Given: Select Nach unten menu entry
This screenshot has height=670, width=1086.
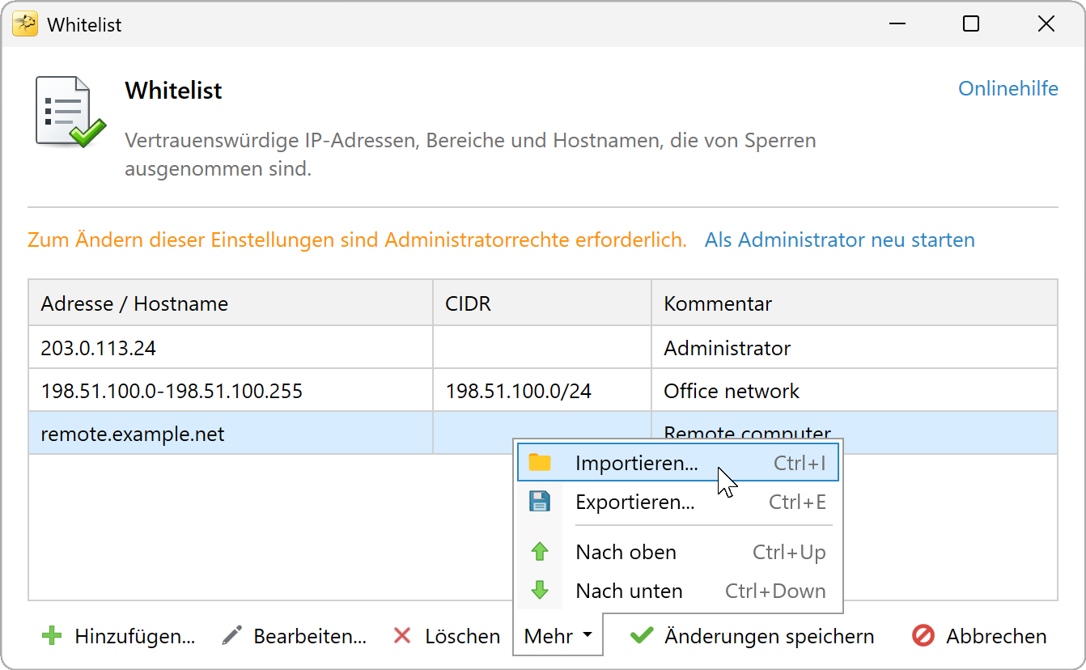Looking at the screenshot, I should [678, 591].
